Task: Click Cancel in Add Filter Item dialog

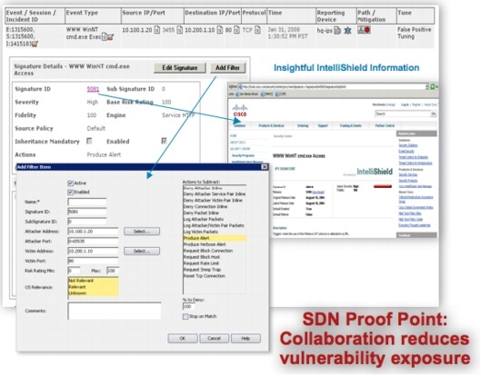Action: coord(214,338)
